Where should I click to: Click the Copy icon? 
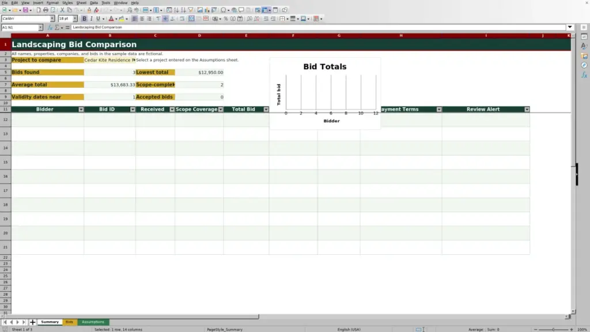69,10
